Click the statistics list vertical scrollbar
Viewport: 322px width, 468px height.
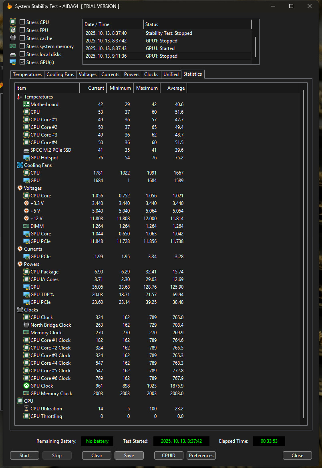pos(304,254)
